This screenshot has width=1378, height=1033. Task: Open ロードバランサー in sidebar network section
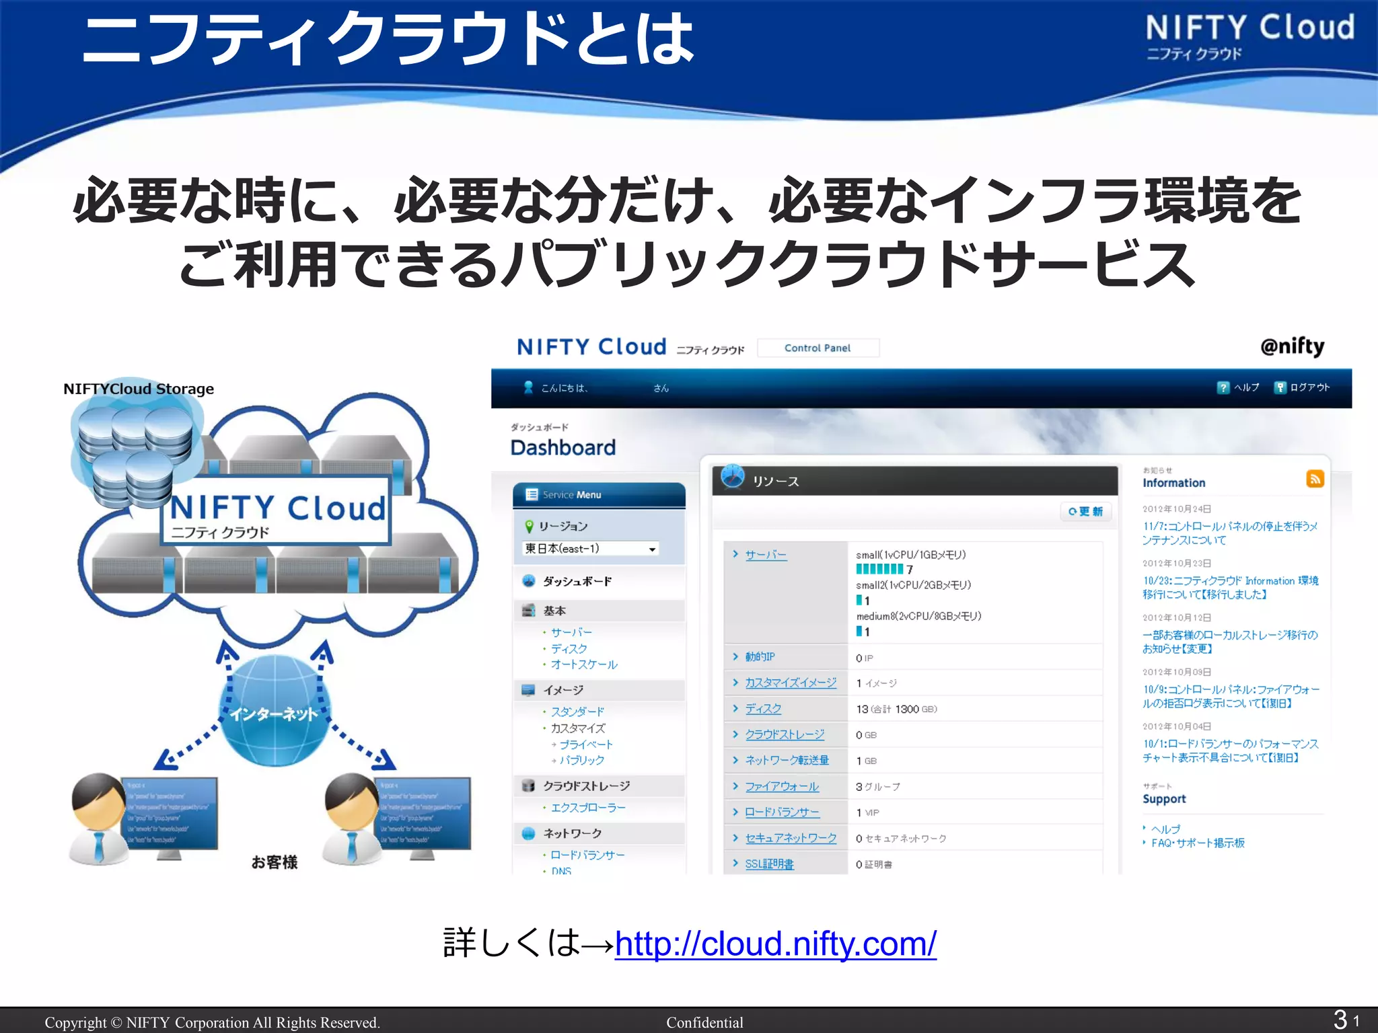coord(587,855)
